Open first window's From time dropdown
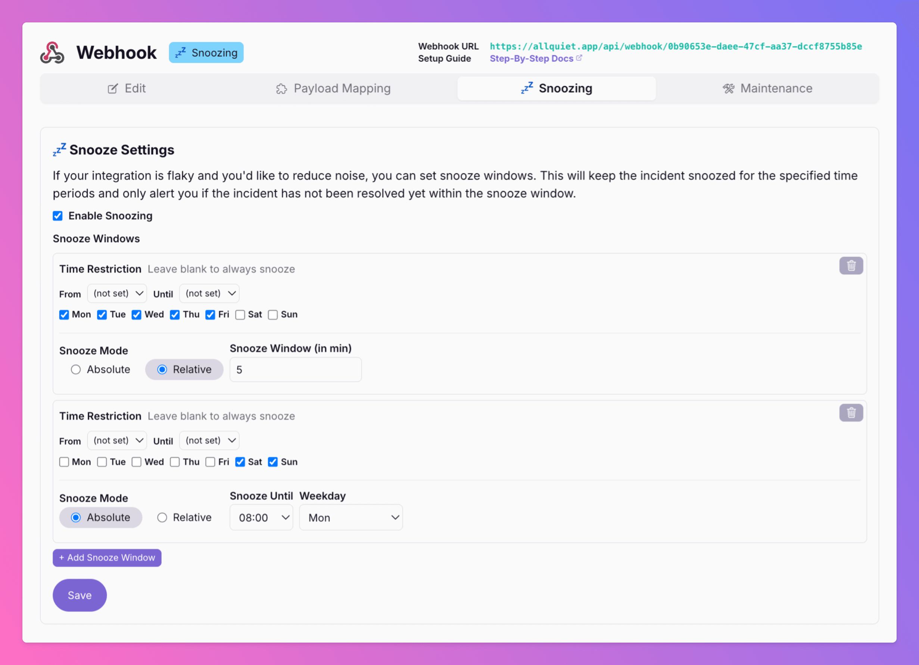The height and width of the screenshot is (665, 919). 117,293
